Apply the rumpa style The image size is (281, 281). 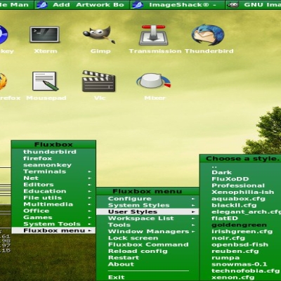coord(240,258)
